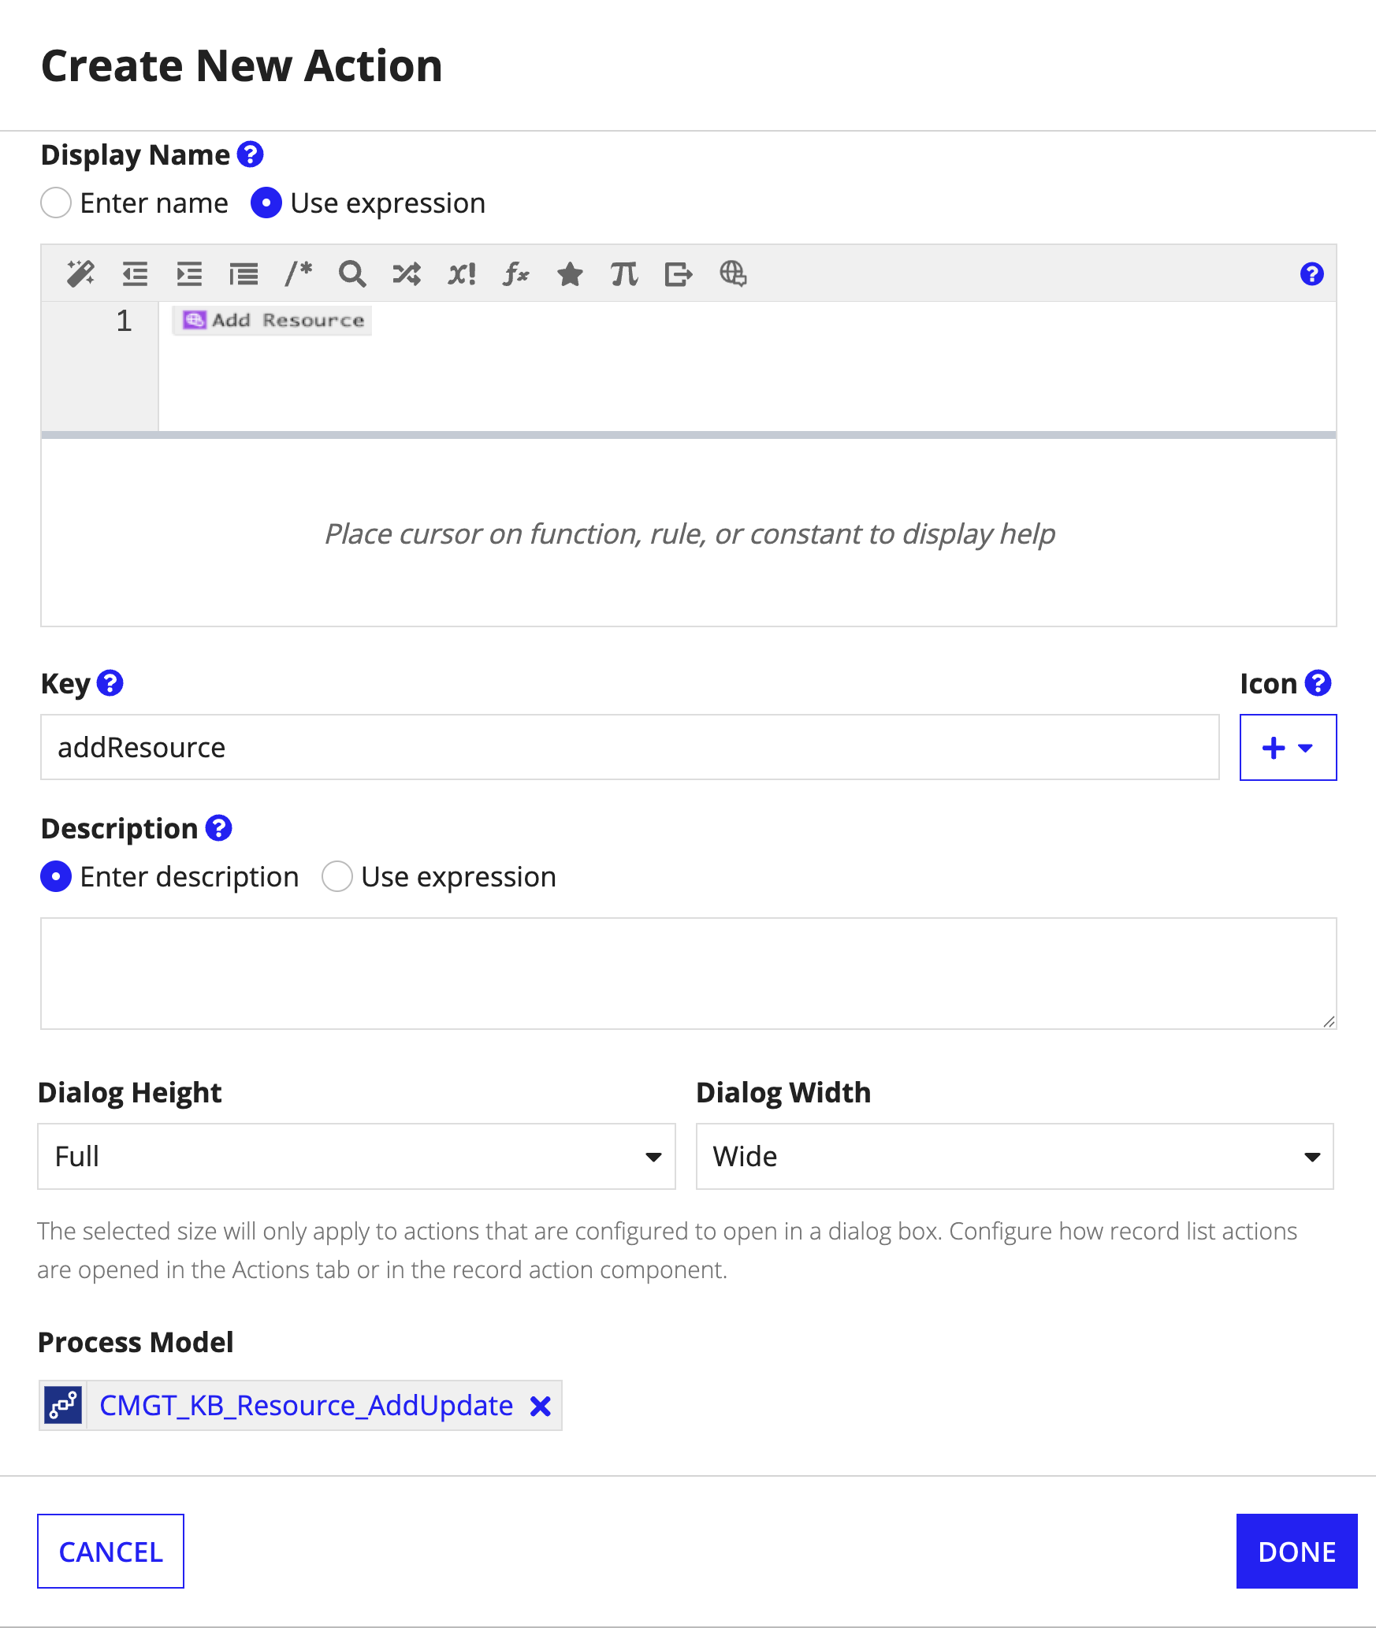Open Display Name help tooltip
Viewport: 1376px width, 1628px height.
(x=250, y=154)
